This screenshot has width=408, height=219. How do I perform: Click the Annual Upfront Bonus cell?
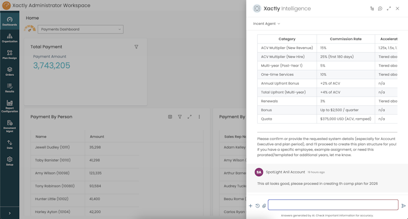coord(287,83)
